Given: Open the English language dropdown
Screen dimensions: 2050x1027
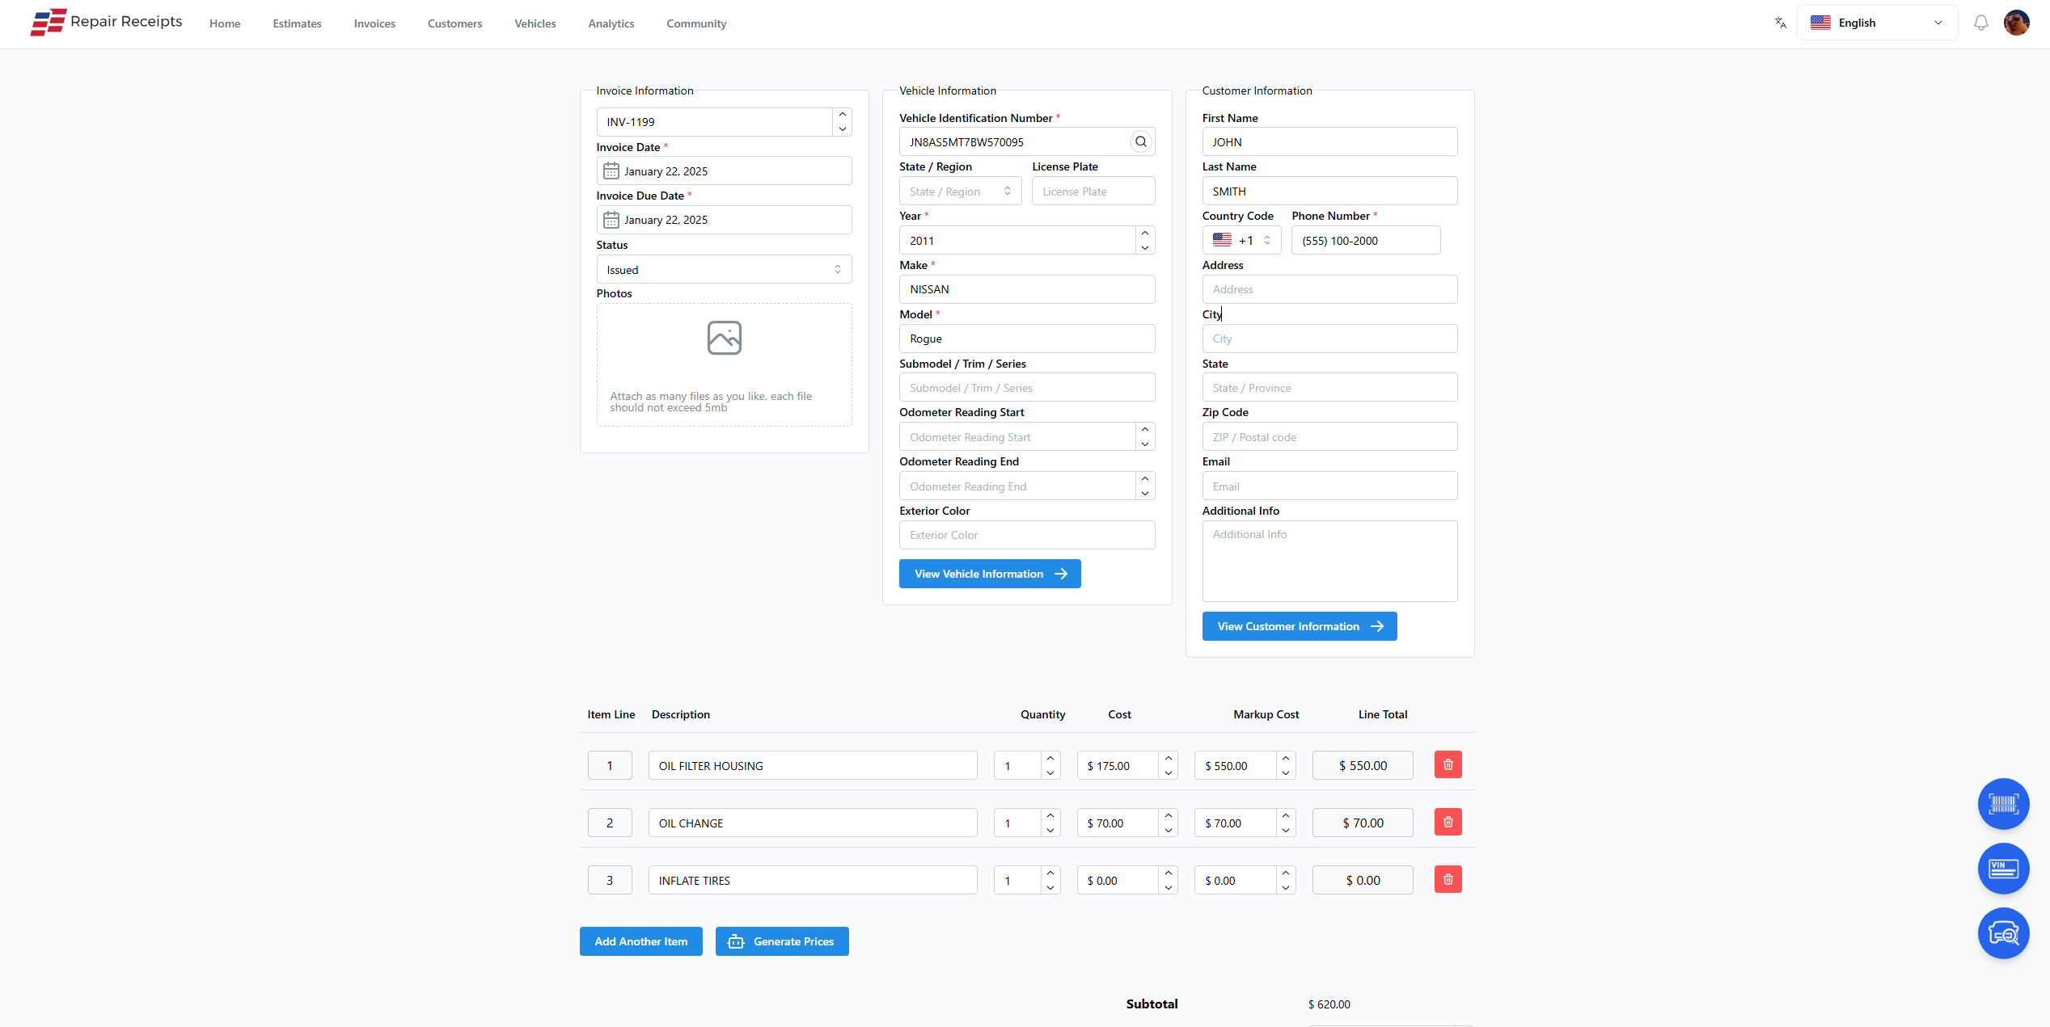Looking at the screenshot, I should pyautogui.click(x=1876, y=23).
